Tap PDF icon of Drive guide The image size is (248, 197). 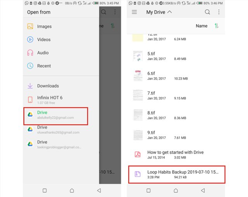point(138,154)
